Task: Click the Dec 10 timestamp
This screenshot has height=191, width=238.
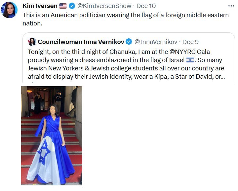Action: coord(146,6)
